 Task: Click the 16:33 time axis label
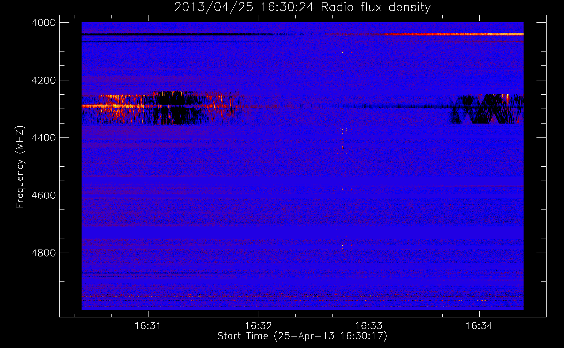pos(369,326)
